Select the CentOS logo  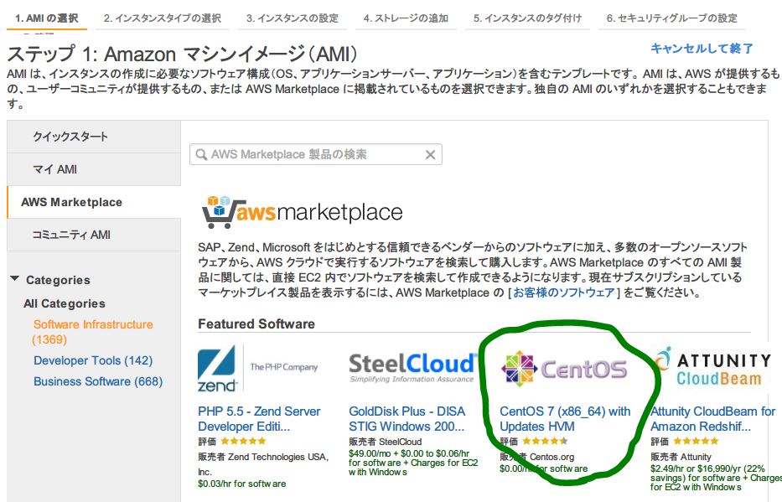click(563, 369)
